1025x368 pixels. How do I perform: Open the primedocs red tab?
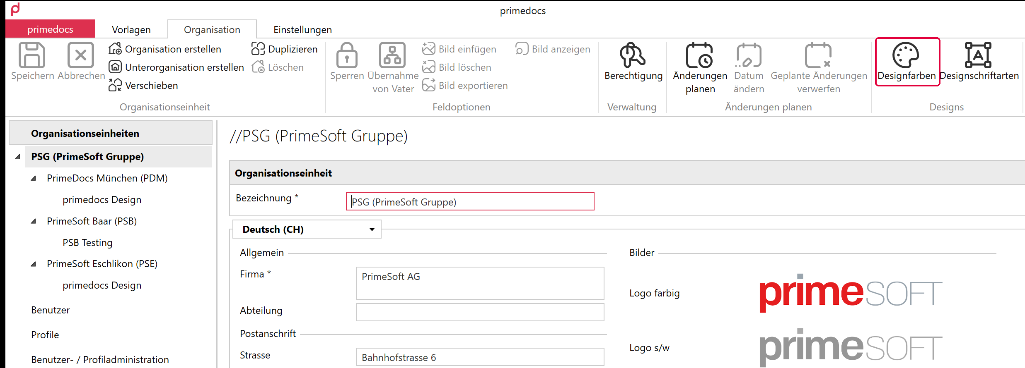(x=50, y=29)
